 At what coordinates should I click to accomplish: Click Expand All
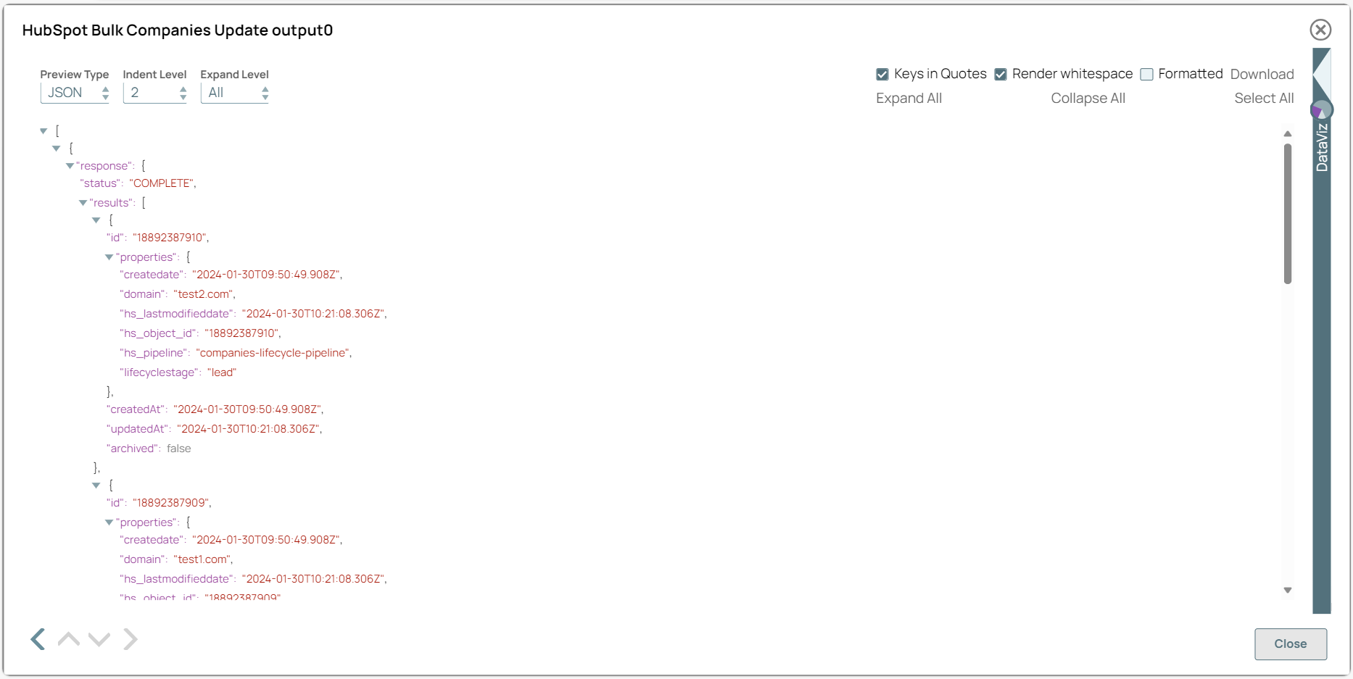click(x=909, y=99)
